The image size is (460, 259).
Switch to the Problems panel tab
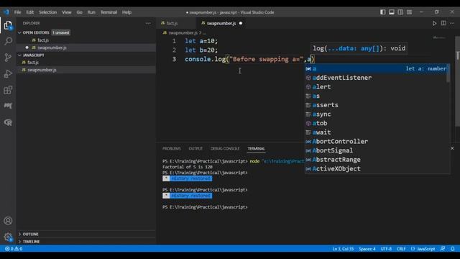coord(172,149)
